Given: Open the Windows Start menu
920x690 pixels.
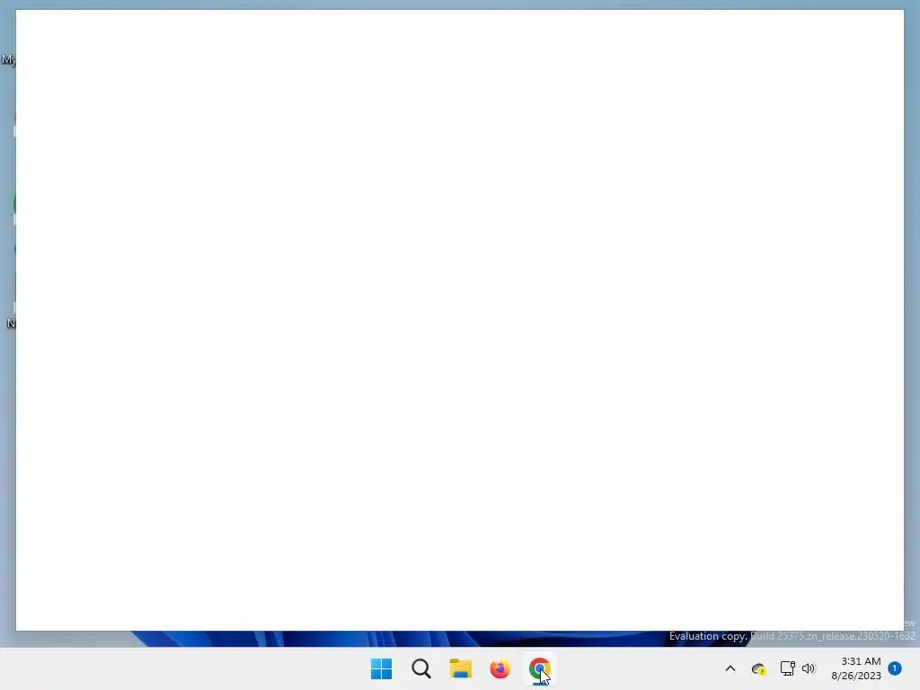Looking at the screenshot, I should [x=381, y=668].
